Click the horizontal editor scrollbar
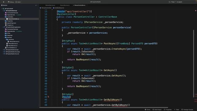This screenshot has height=111, width=197. [104, 108]
